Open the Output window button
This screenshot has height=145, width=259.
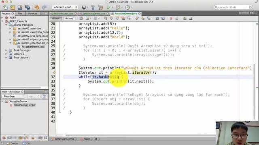(x=13, y=143)
